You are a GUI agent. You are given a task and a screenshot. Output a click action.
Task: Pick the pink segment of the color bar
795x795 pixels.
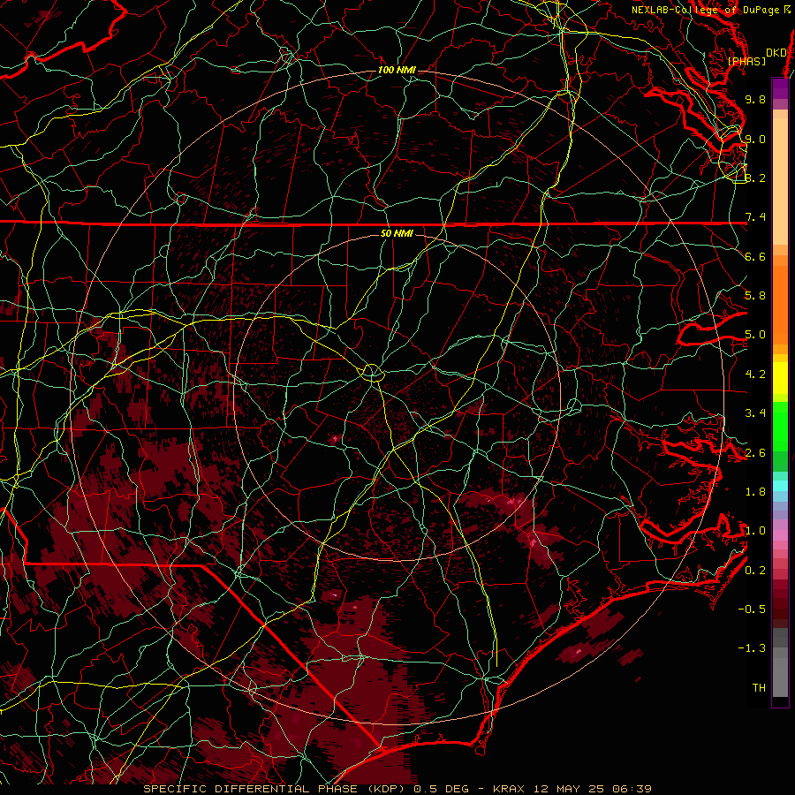pos(780,534)
